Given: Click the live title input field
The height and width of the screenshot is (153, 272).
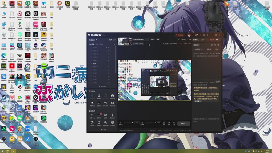Looking at the screenshot, I should [140, 39].
